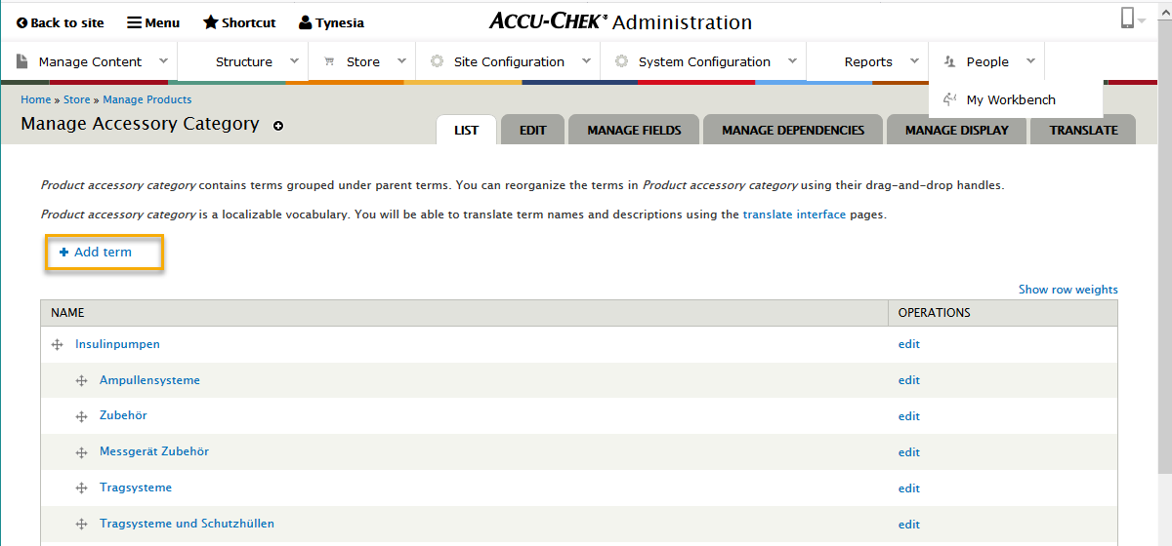Click the Site Configuration gear icon
Viewport: 1172px width, 546px height.
click(437, 60)
